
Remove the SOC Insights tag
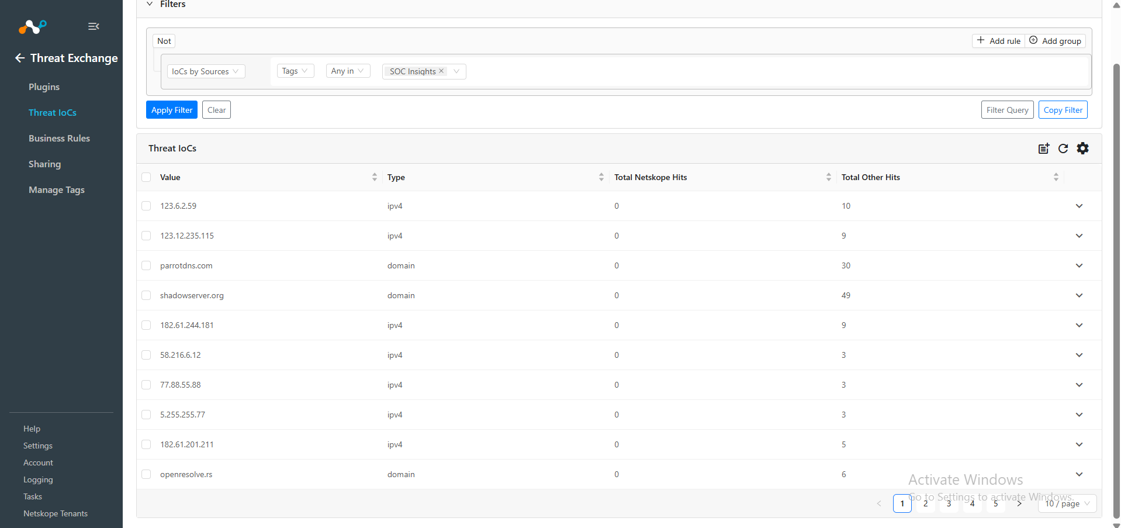441,71
